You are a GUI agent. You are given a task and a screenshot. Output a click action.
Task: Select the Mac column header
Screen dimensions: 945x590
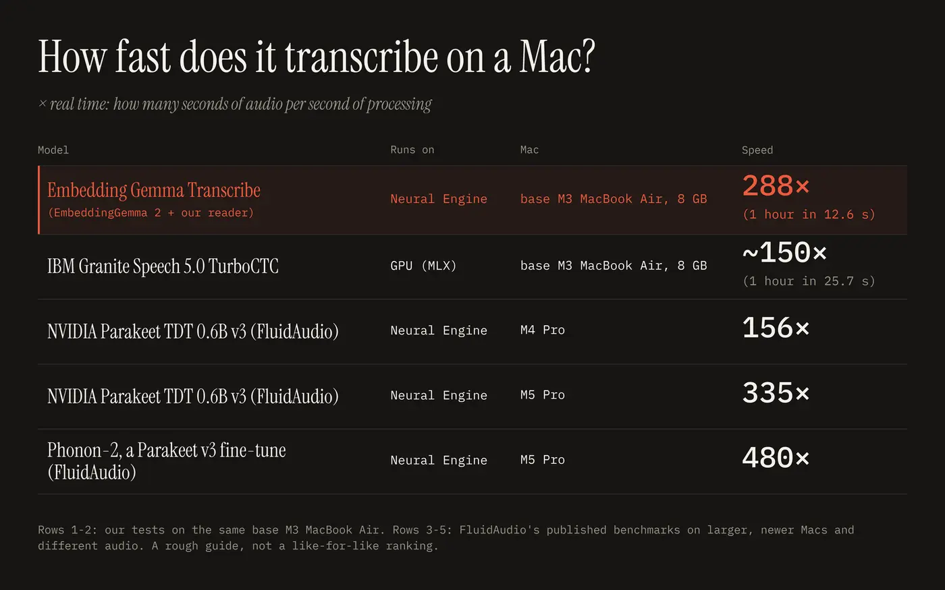coord(529,150)
